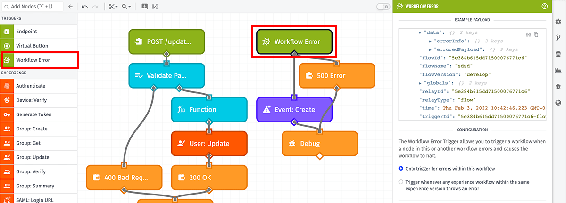Select the Group: Summary palette node
Screen dimensions: 566x203
tap(39, 186)
